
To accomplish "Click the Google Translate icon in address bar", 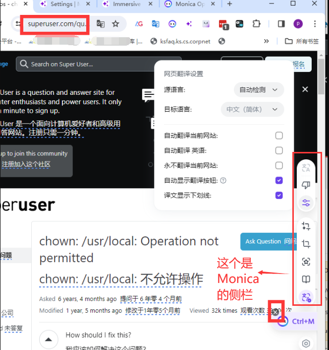I will click(101, 24).
